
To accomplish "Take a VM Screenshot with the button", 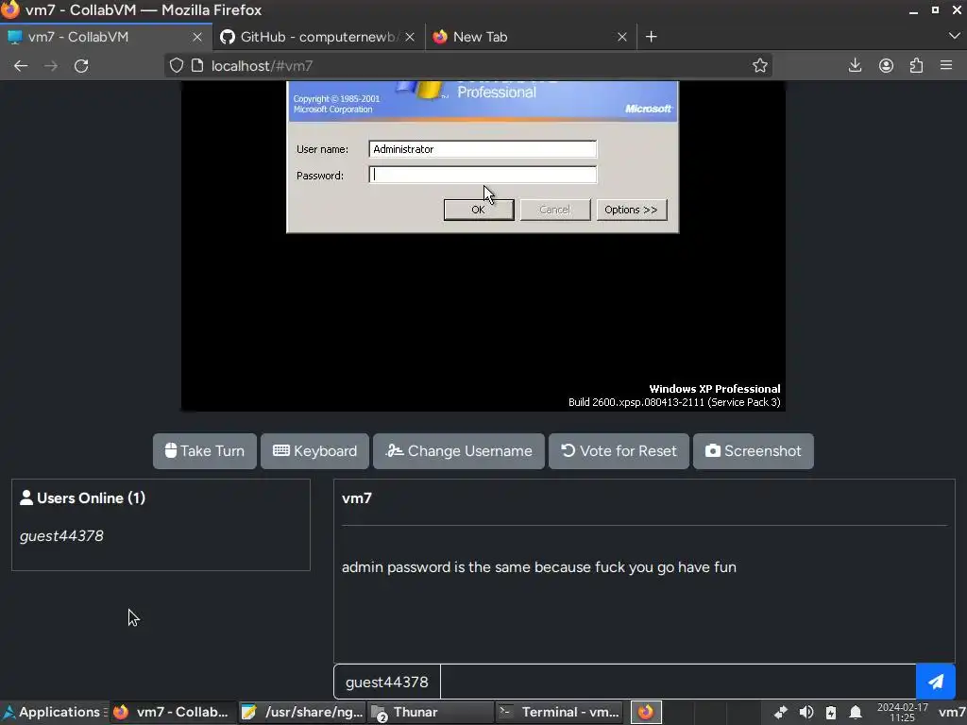I will coord(754,451).
